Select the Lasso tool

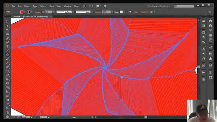7,34
